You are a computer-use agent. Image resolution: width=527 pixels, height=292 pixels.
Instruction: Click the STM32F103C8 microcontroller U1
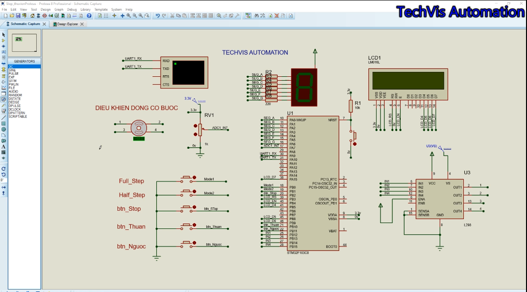[313, 183]
